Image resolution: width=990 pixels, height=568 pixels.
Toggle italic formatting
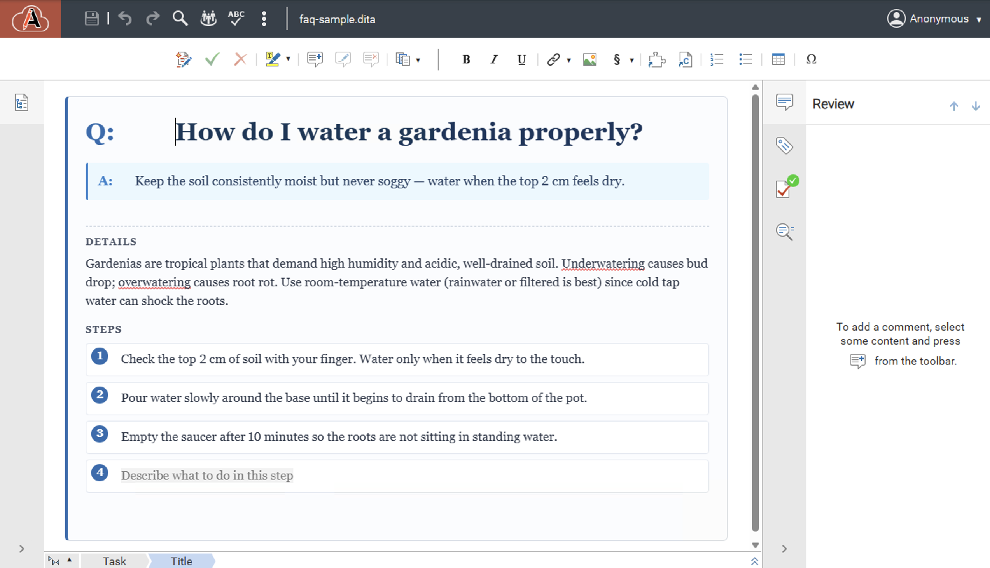494,60
